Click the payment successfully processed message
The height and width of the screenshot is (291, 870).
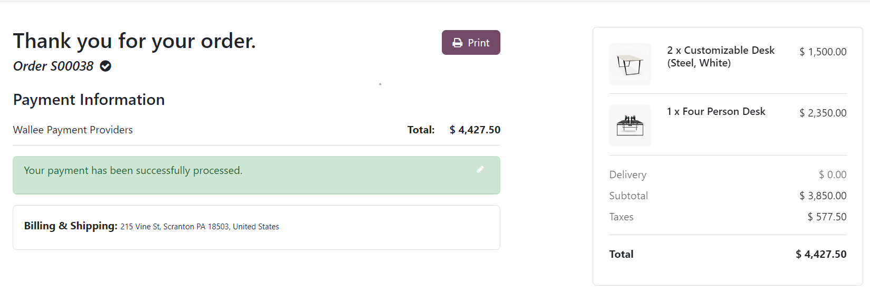point(133,170)
